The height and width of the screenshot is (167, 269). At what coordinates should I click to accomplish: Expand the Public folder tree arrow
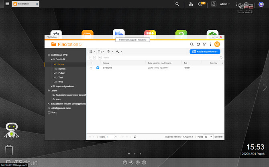(54, 73)
